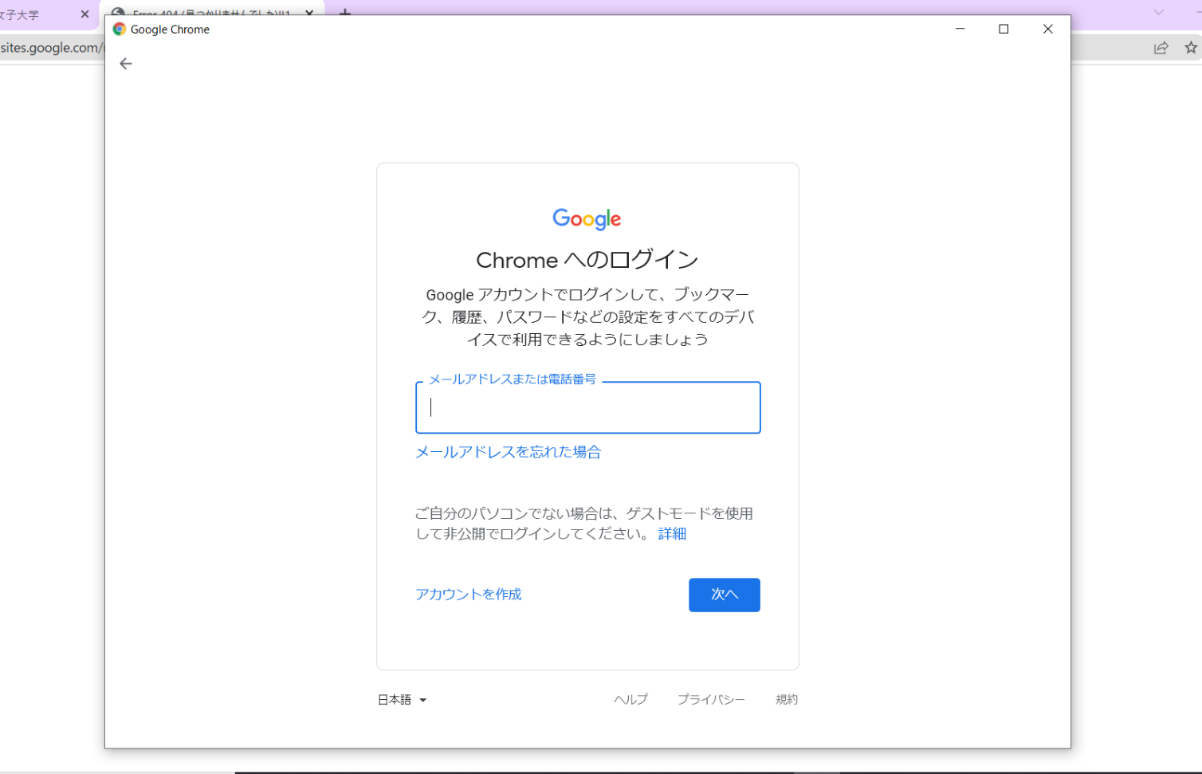Click the 次へ button
The width and height of the screenshot is (1202, 774).
click(x=725, y=595)
